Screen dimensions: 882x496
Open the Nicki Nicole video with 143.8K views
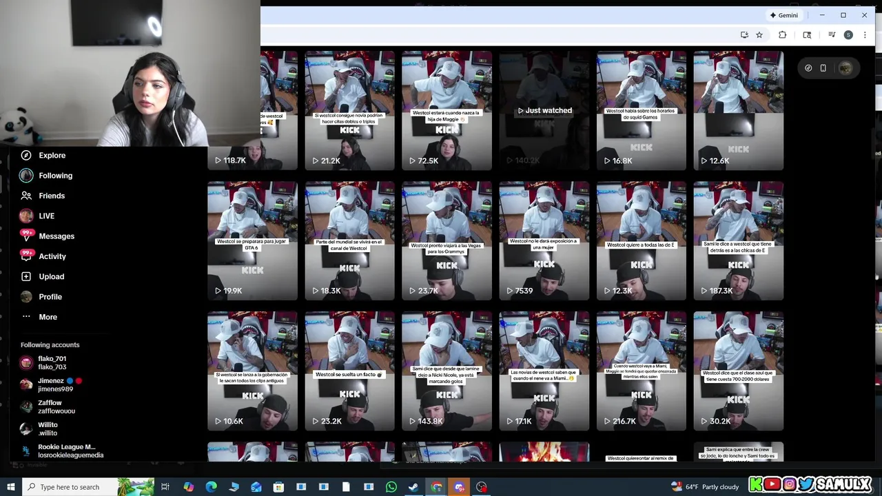click(x=447, y=371)
